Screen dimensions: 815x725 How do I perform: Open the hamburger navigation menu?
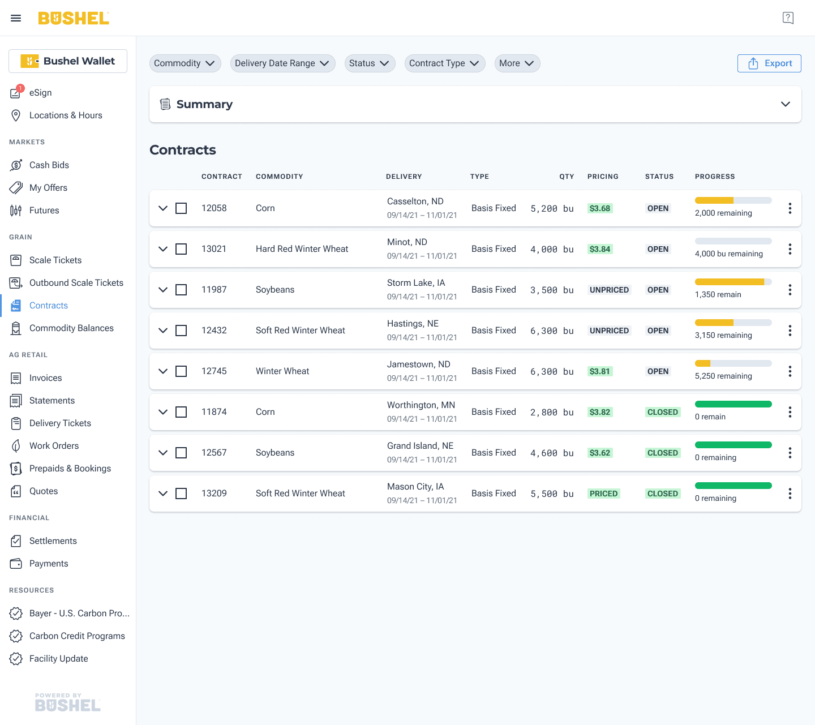16,18
